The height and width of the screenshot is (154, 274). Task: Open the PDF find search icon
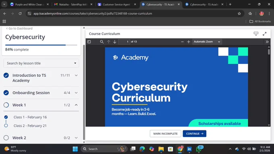(102, 42)
